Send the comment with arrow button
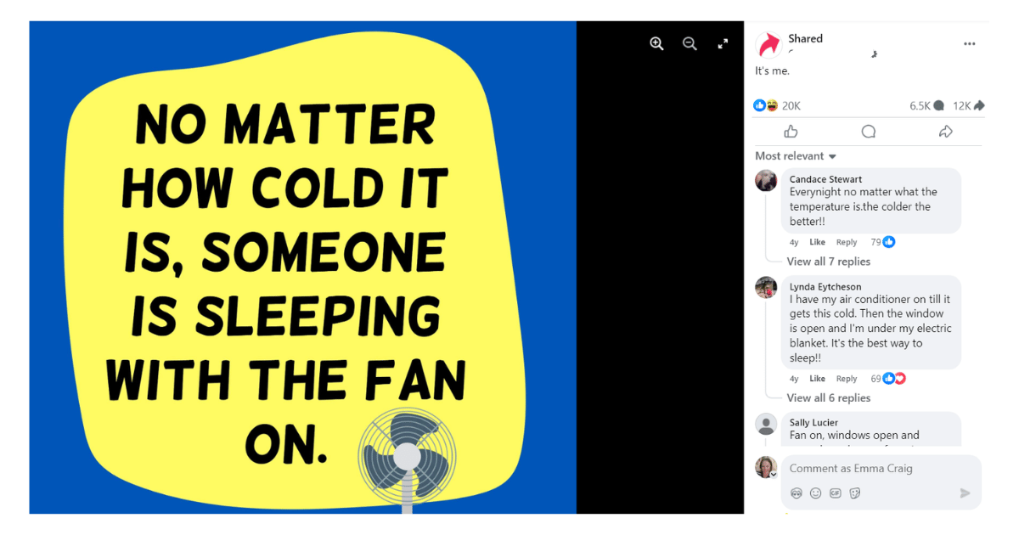 pos(965,493)
